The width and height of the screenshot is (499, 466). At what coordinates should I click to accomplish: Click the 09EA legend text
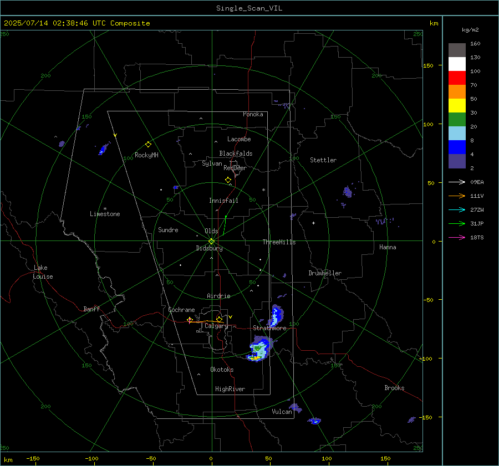point(477,182)
